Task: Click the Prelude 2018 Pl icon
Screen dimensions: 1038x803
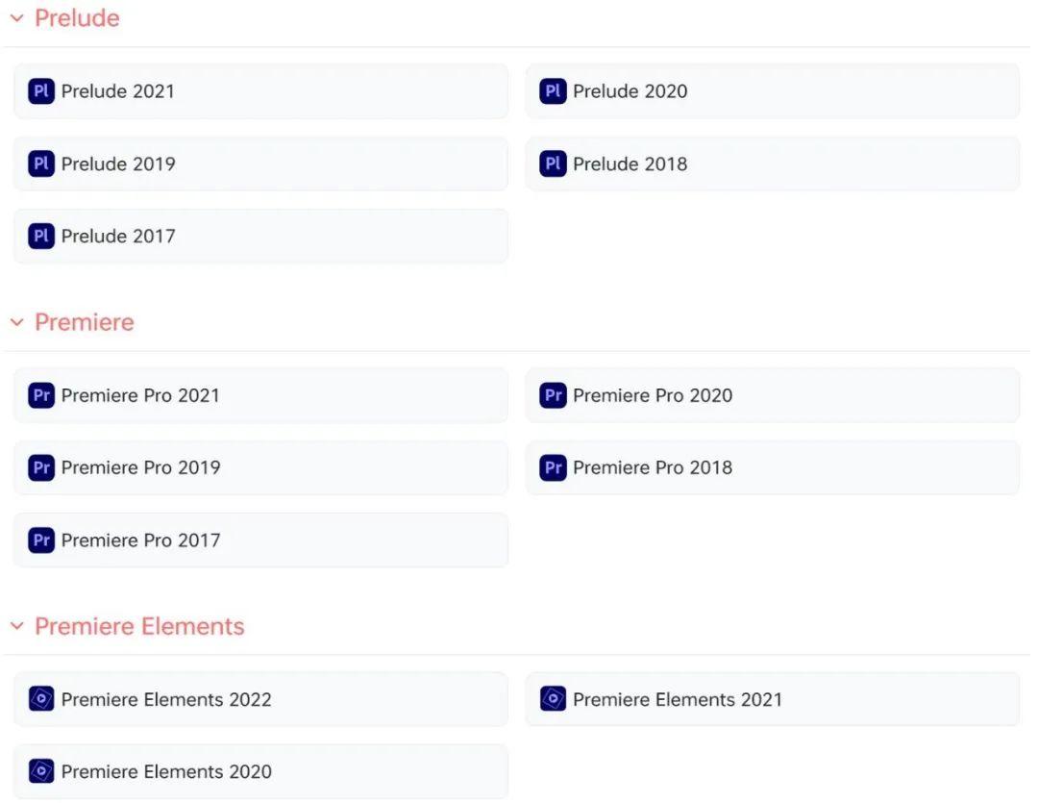Action: [x=553, y=163]
